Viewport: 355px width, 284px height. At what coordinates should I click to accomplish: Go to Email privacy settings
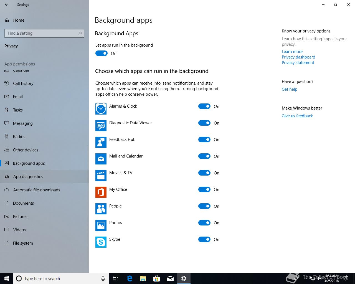(x=44, y=97)
